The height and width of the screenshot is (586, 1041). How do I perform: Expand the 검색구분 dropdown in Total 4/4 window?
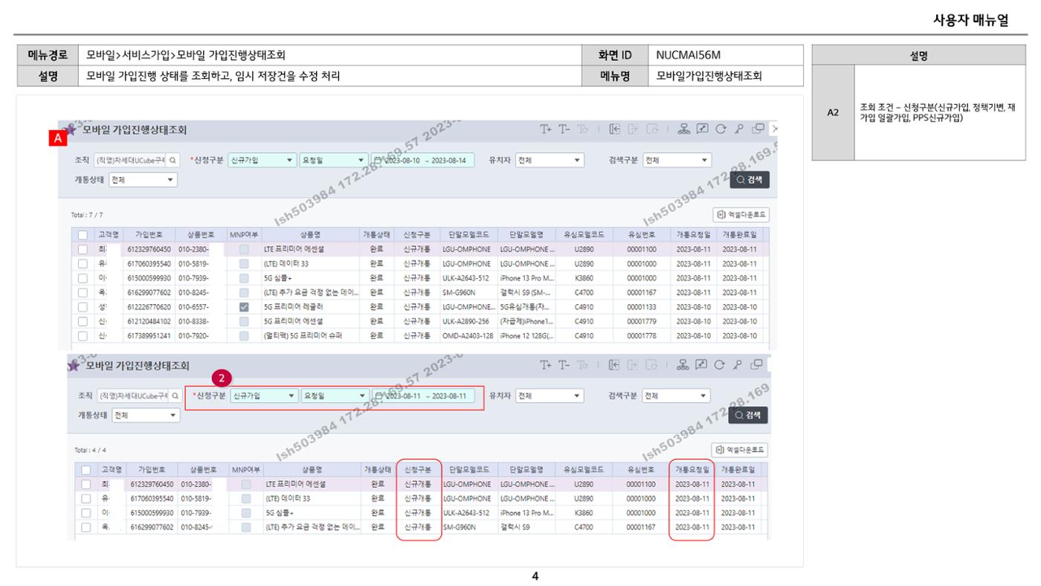pyautogui.click(x=677, y=396)
